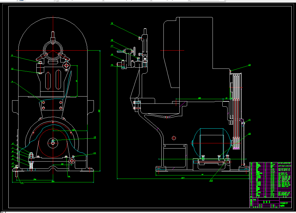Click part balloon number 12

click(95, 137)
